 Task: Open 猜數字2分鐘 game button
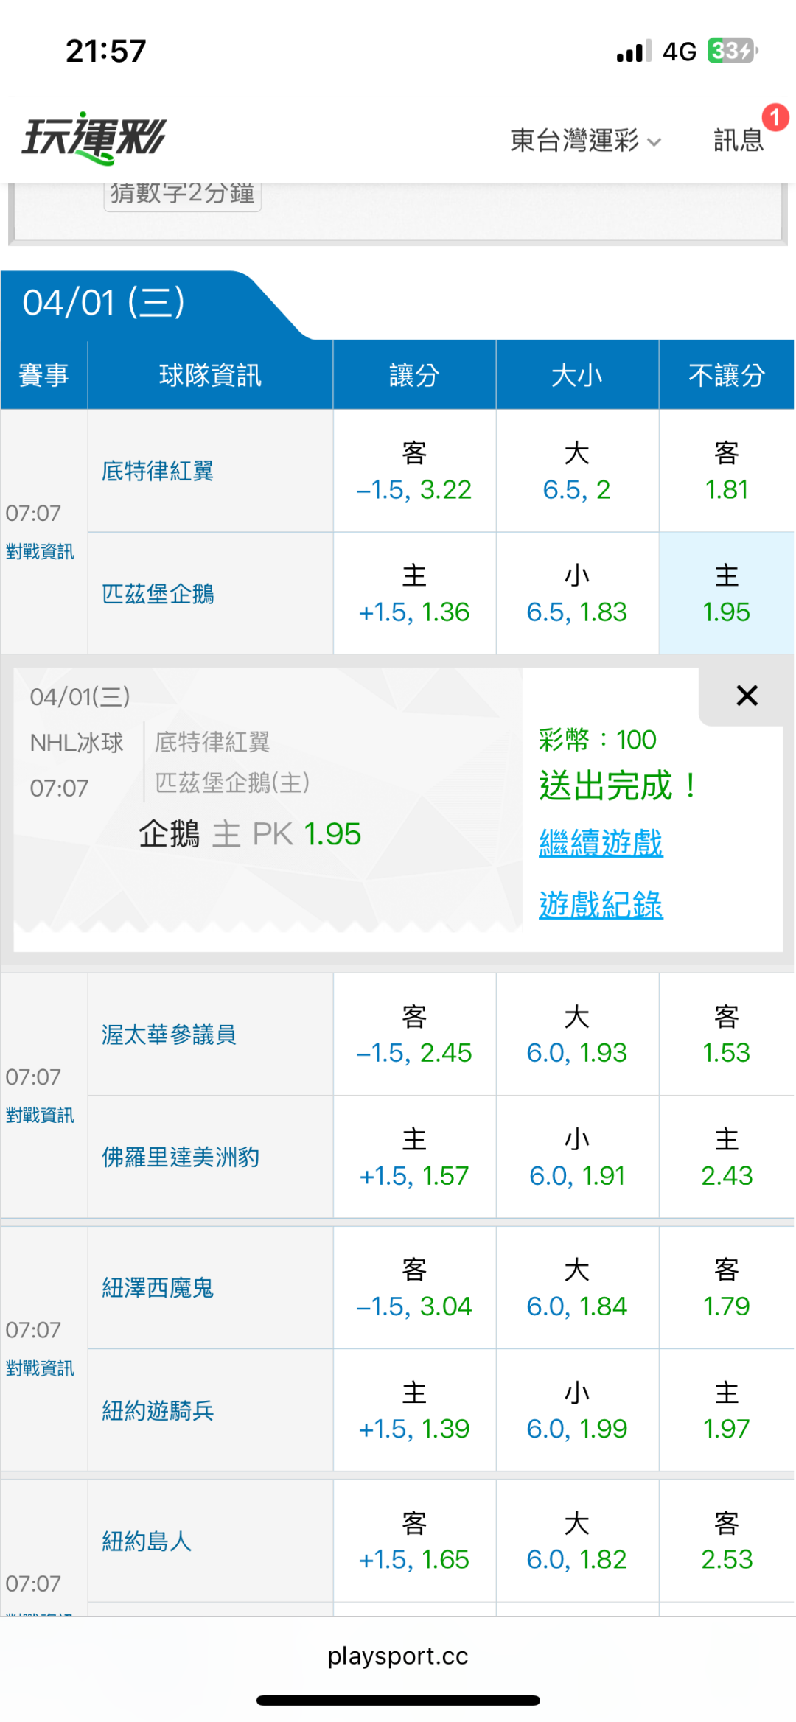pyautogui.click(x=182, y=194)
